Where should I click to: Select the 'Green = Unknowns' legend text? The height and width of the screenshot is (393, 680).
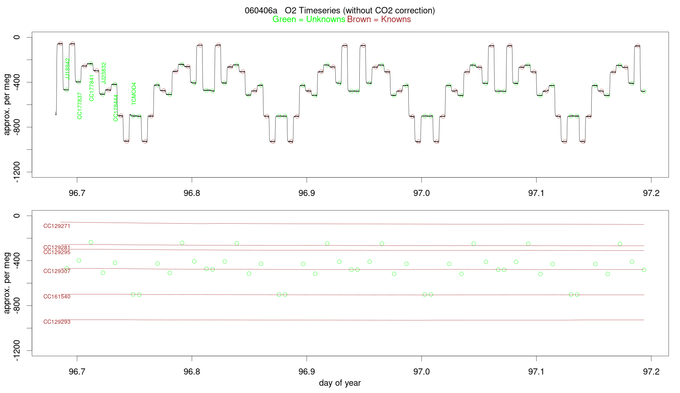click(309, 20)
